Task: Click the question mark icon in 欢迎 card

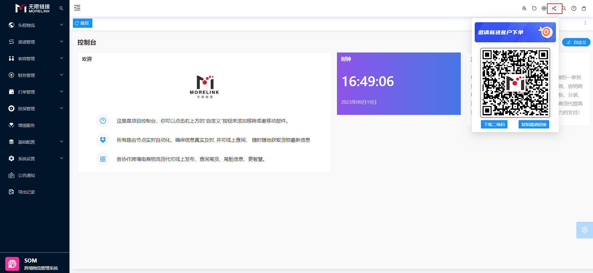Action: point(103,121)
